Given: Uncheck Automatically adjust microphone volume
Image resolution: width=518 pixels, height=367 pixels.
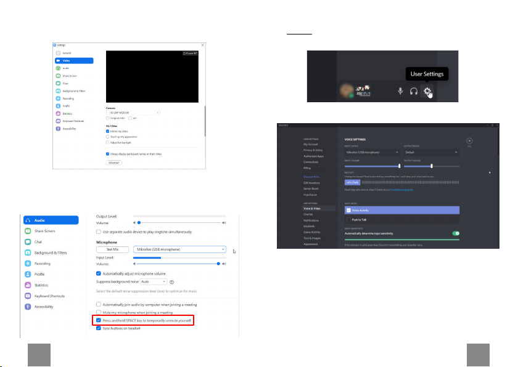Looking at the screenshot, I should (99, 273).
